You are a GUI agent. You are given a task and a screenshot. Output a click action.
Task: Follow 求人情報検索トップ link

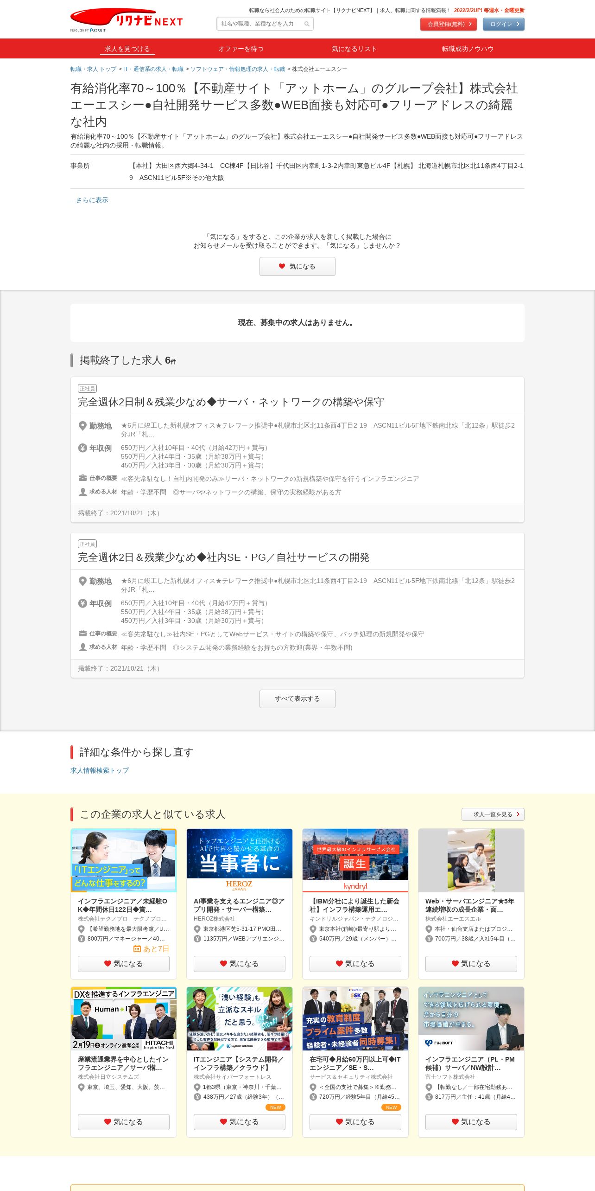point(100,770)
